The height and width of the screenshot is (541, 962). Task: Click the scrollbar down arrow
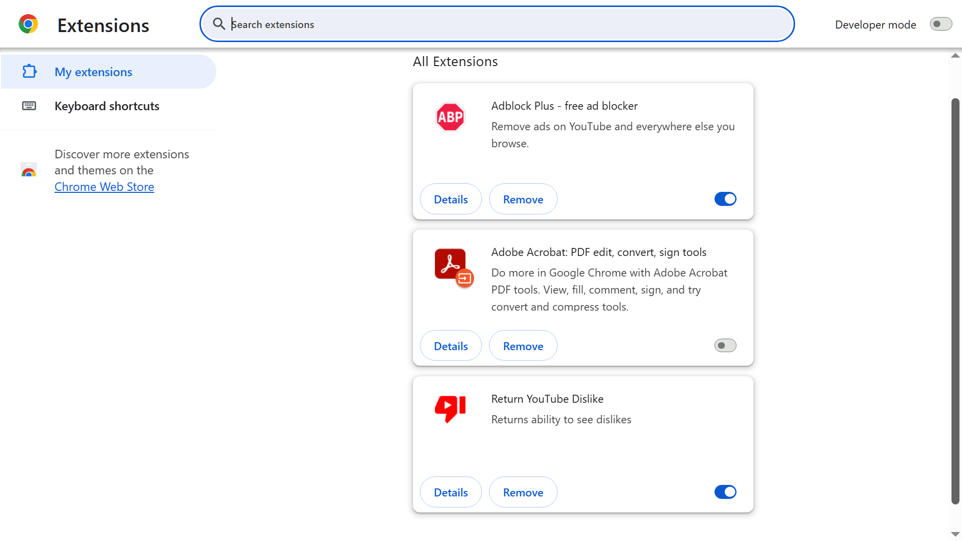point(955,534)
